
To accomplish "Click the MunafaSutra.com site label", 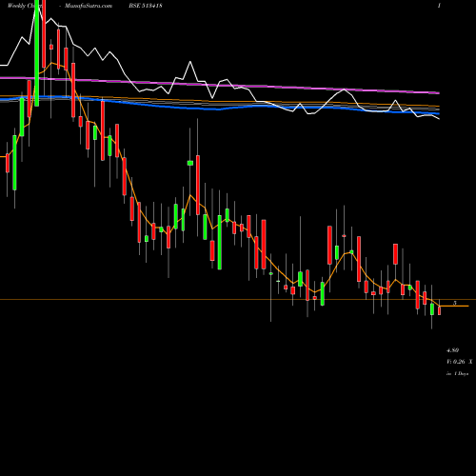I will [89, 6].
